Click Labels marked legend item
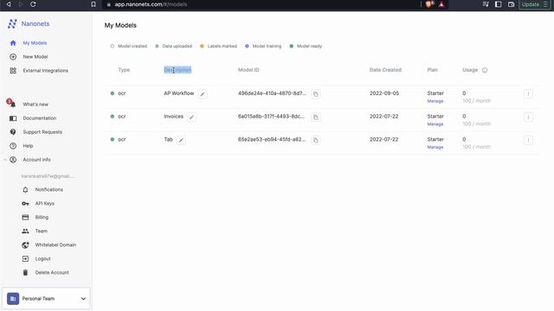This screenshot has width=554, height=311. (x=218, y=46)
